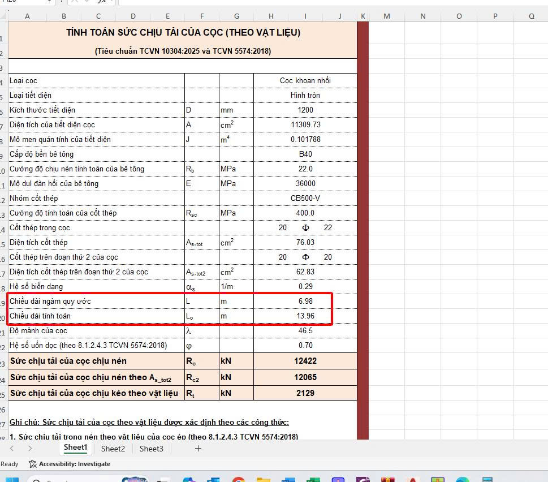Click the cell containing Cọc khoan nhồi
Screen dimensions: 548x482
tap(305, 80)
